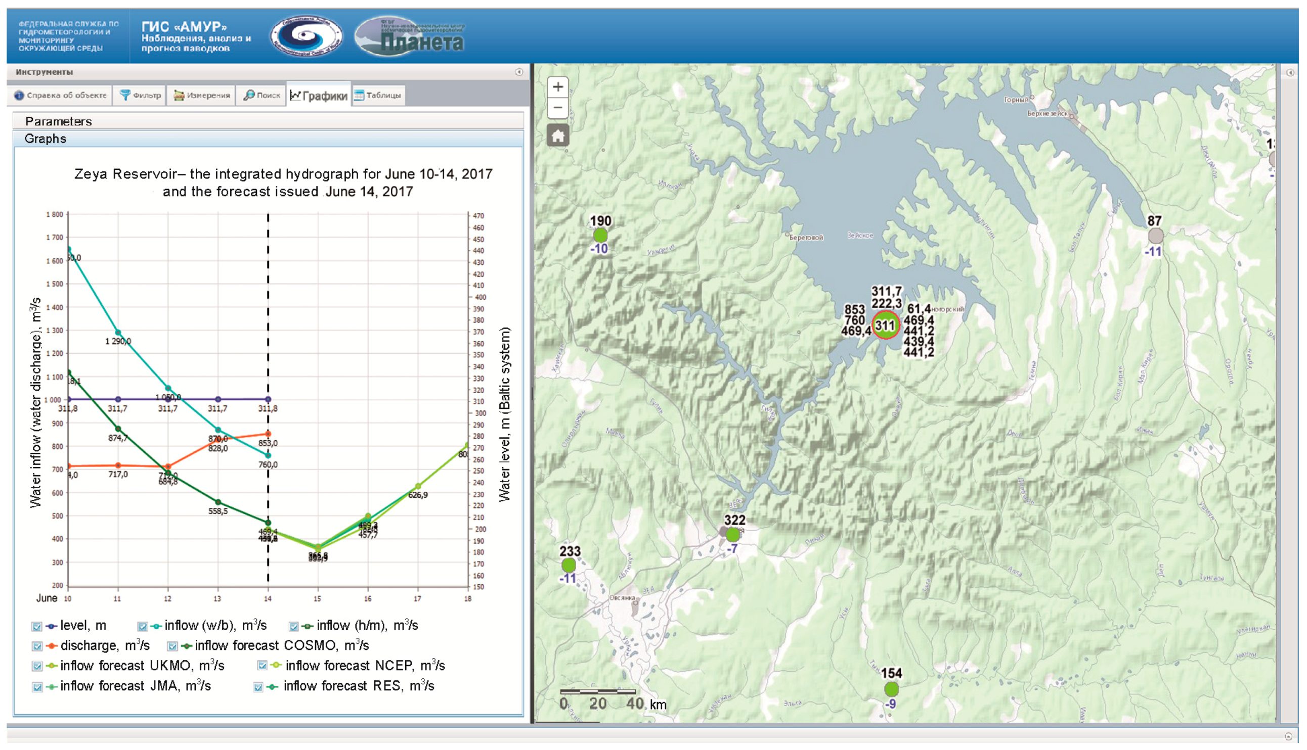Uncheck the discharge series checkbox

[36, 646]
